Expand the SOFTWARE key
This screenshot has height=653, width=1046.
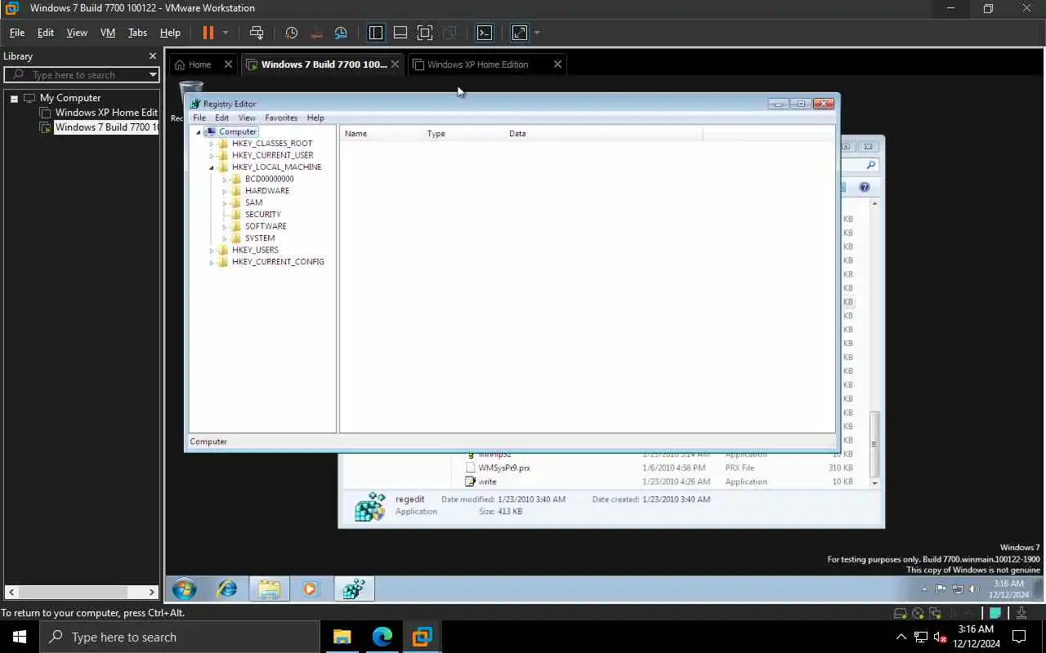pos(224,227)
